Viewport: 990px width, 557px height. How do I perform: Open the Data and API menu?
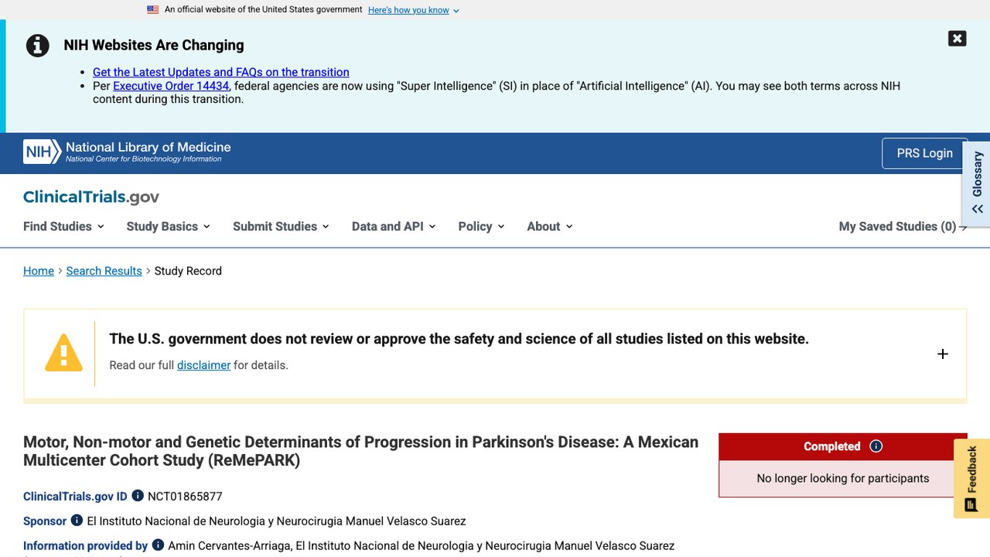click(394, 227)
